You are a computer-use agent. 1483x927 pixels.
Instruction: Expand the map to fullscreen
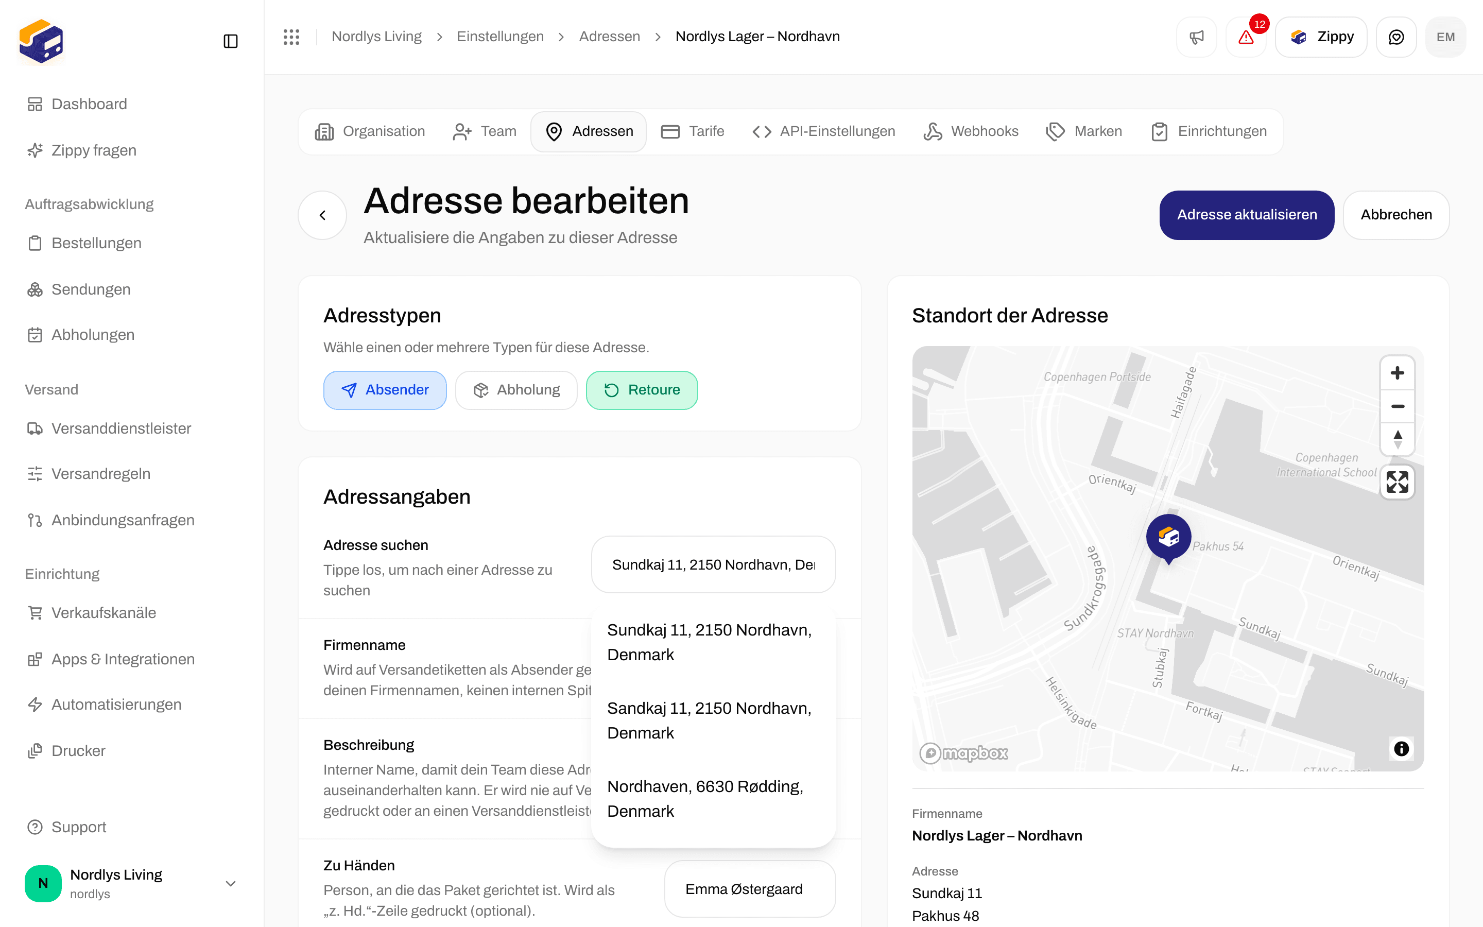coord(1397,482)
